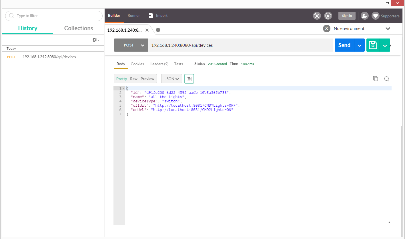Click the response viewer resize handle

pos(389,222)
